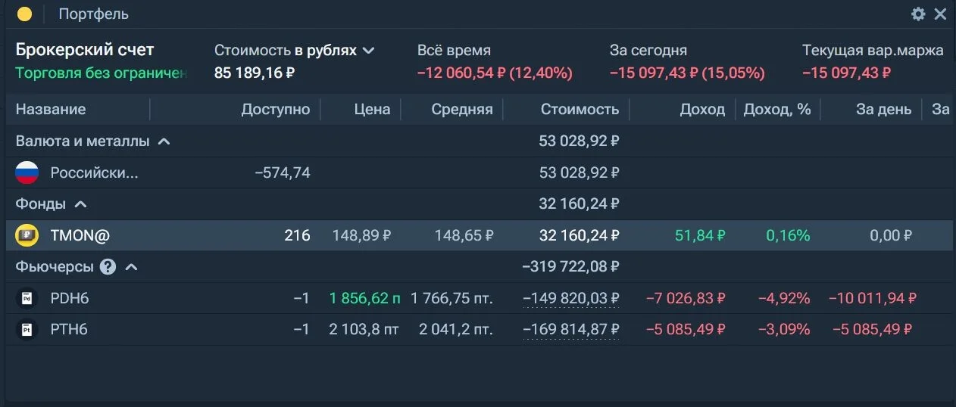Click the PDH6 palladium futures icon

pyautogui.click(x=27, y=298)
